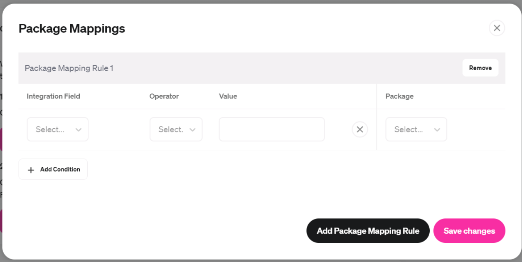This screenshot has height=262, width=522.
Task: Dismiss the dialog with the circular X icon
Action: pos(497,28)
